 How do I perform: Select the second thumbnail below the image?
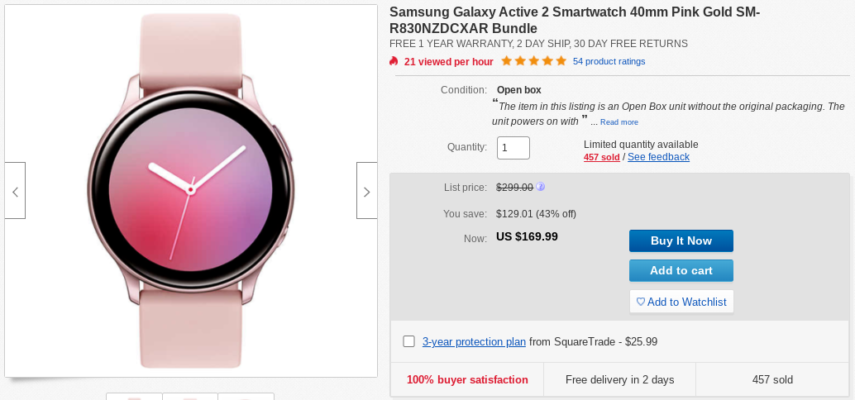[190, 397]
